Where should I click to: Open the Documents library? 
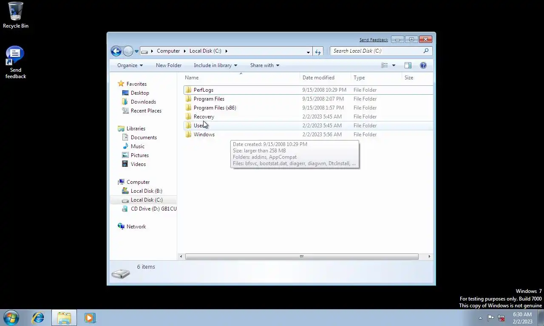(144, 138)
